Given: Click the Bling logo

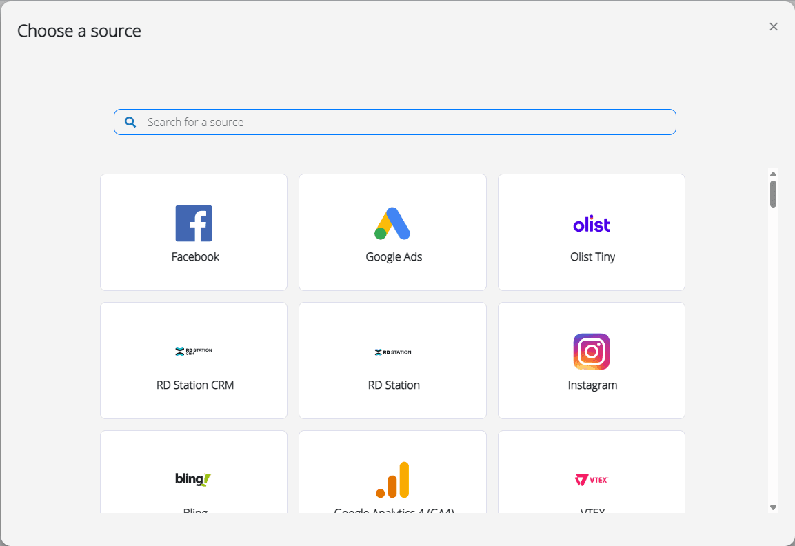Looking at the screenshot, I should [x=194, y=479].
